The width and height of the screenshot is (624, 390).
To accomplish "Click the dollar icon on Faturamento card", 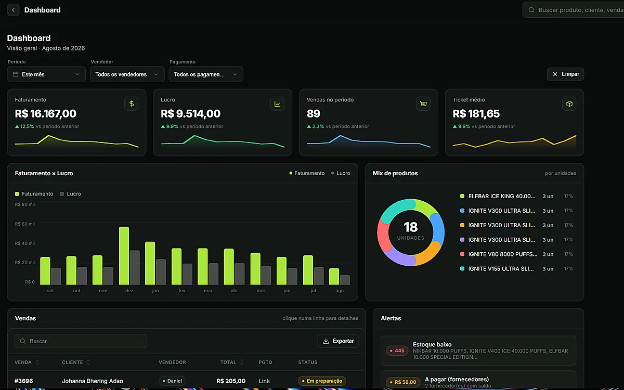I will click(x=132, y=104).
